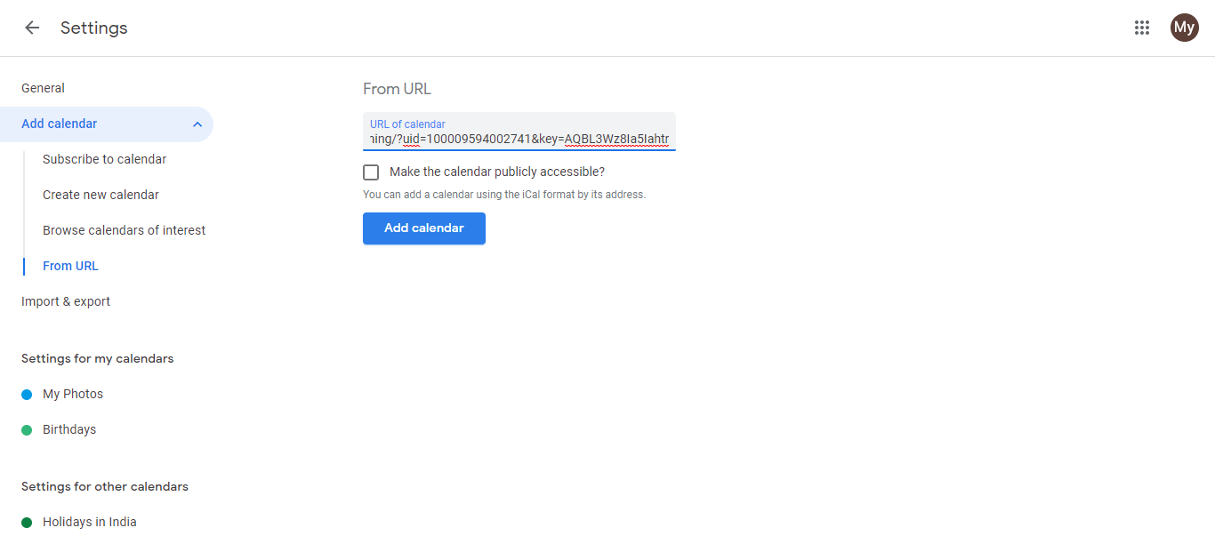Focus the URL of calendar field
This screenshot has height=552, width=1215.
click(519, 132)
